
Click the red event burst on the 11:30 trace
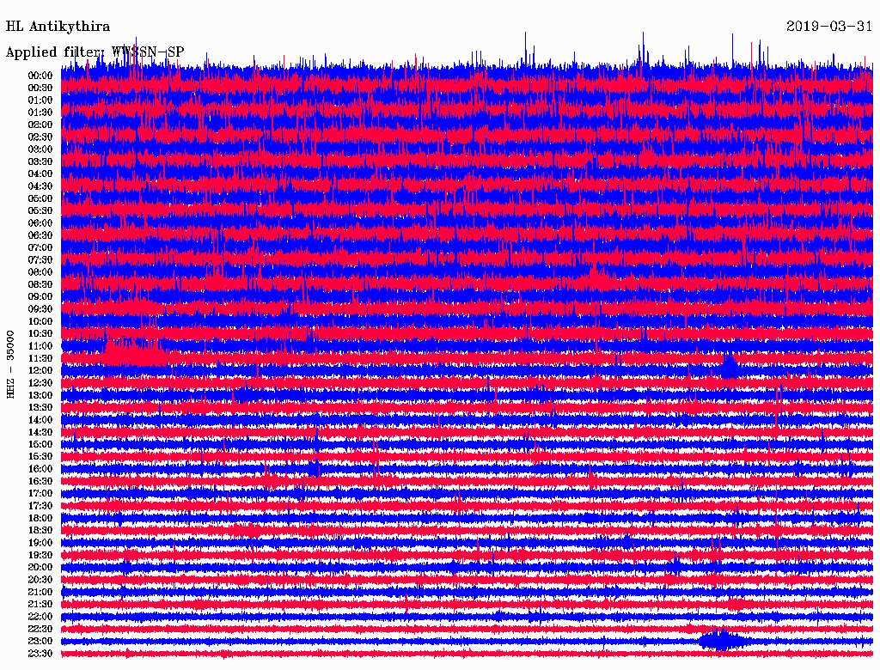click(x=135, y=355)
